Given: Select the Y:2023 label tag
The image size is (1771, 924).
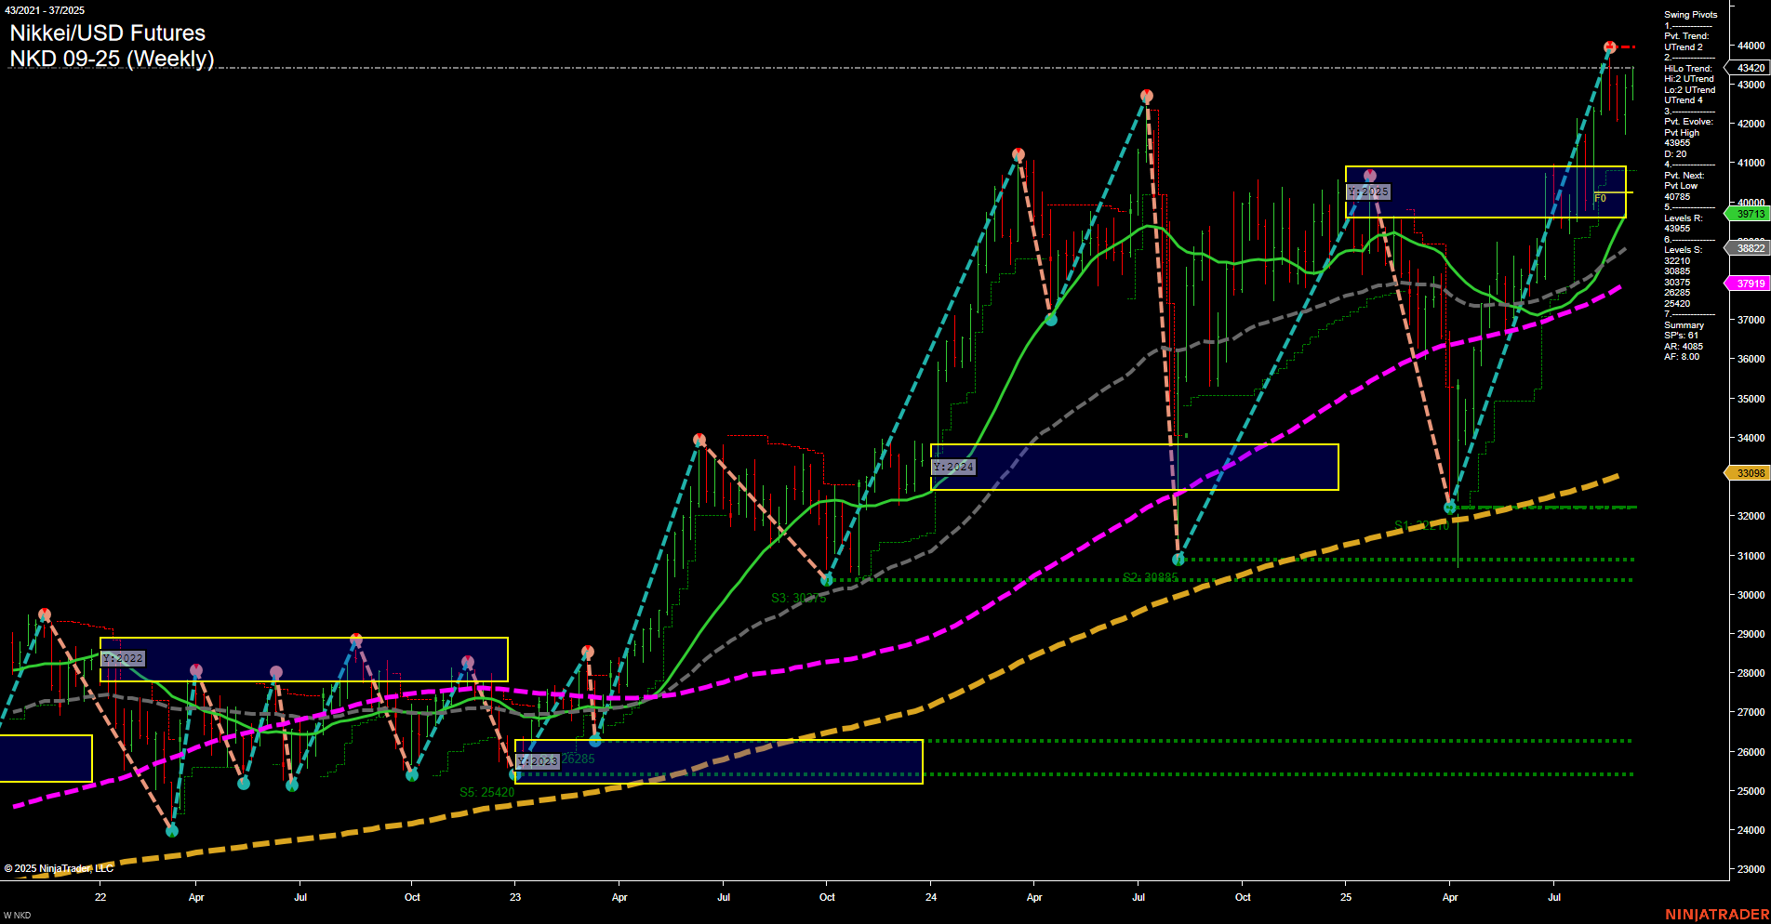Looking at the screenshot, I should coord(538,760).
